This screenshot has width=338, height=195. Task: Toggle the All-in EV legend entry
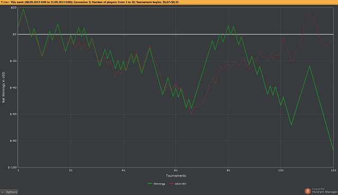(x=178, y=184)
